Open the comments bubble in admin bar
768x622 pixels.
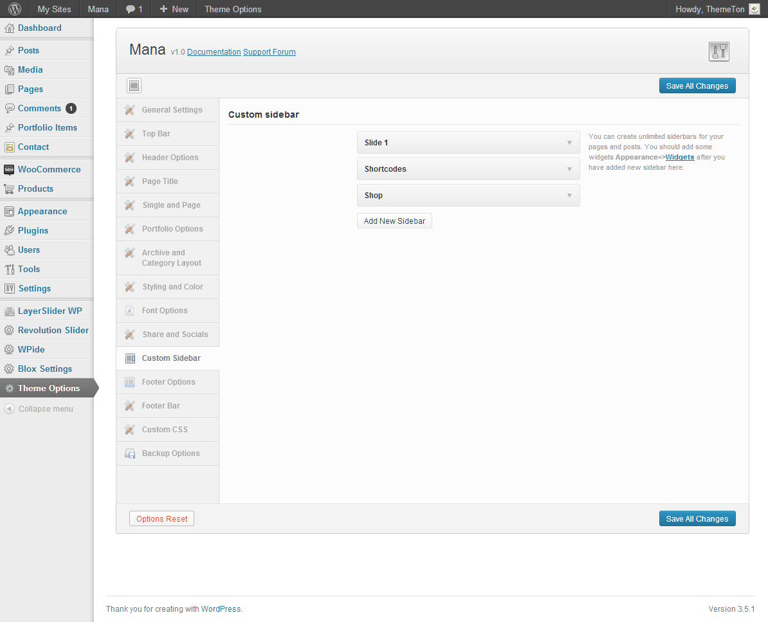134,9
